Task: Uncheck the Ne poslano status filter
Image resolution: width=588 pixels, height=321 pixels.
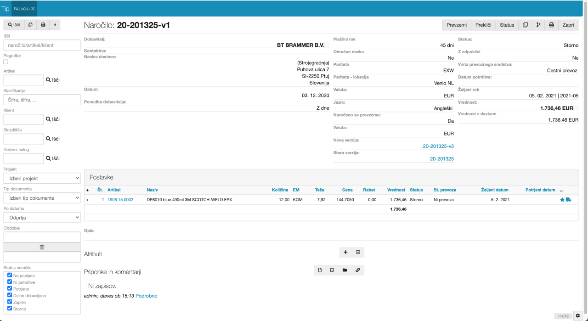Action: (x=10, y=275)
